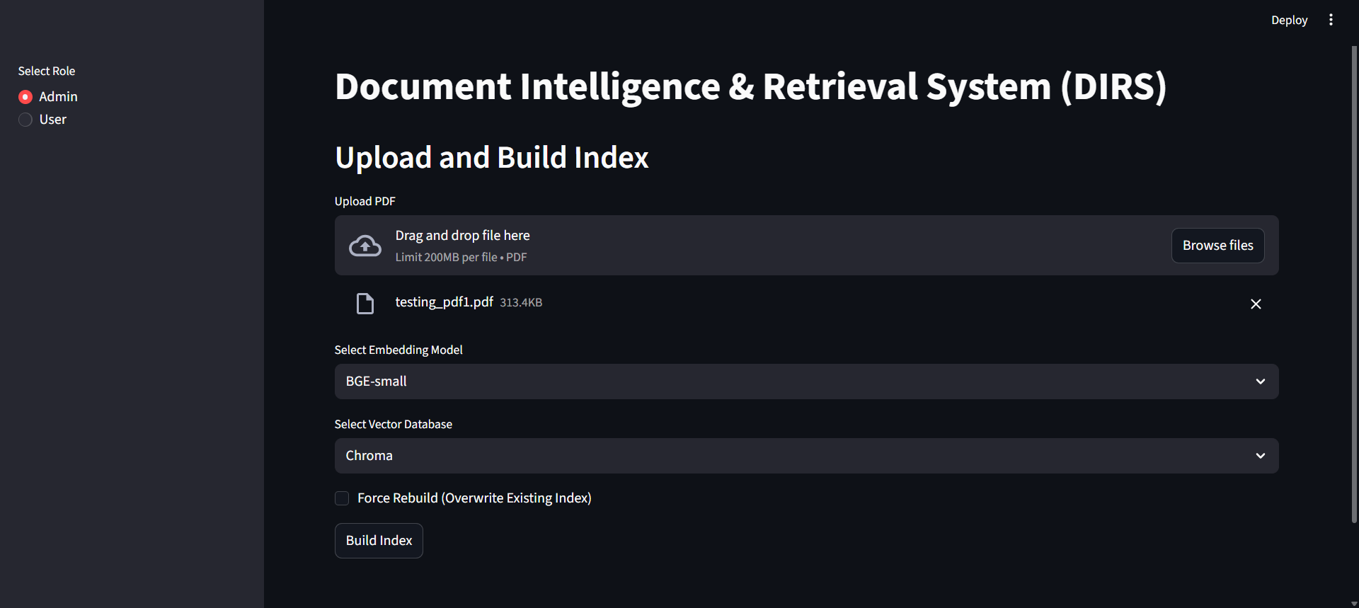Click the Embedding Model chevron arrow
The image size is (1359, 608).
point(1261,382)
